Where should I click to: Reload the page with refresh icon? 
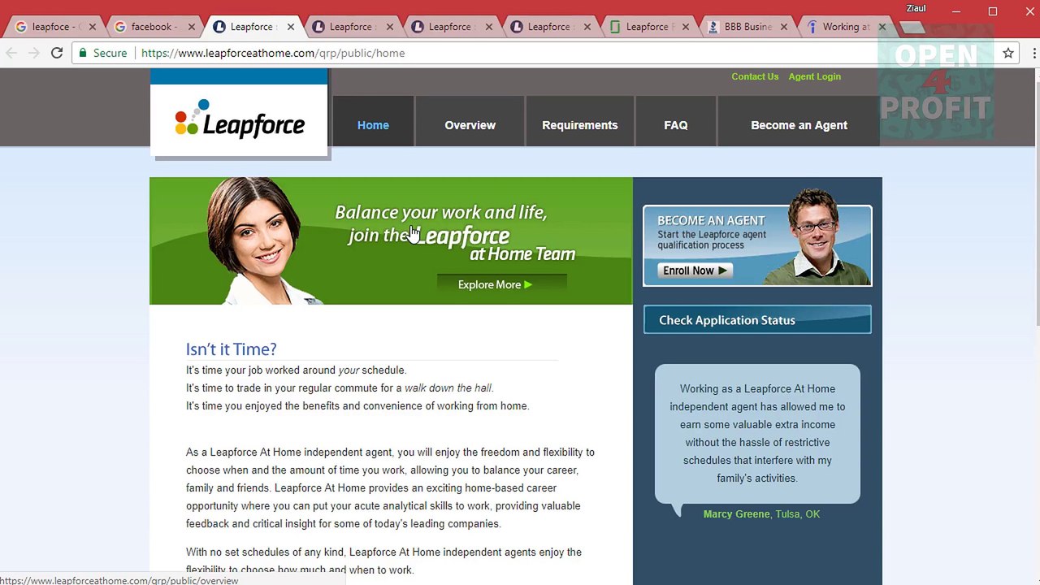coord(57,53)
